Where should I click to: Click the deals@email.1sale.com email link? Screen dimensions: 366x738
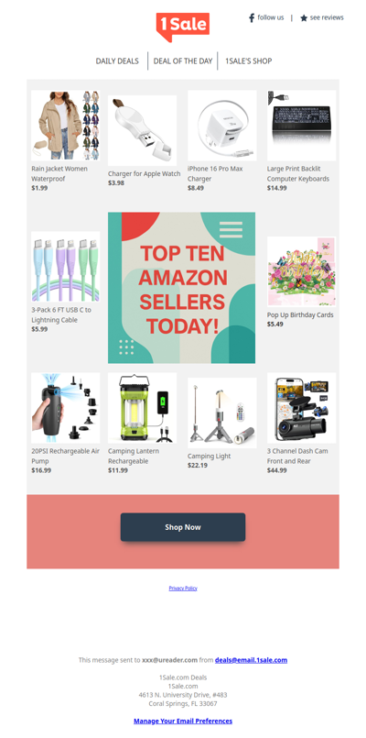click(251, 660)
